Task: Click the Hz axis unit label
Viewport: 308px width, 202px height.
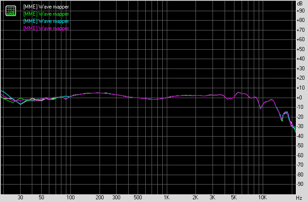Action: (299, 198)
